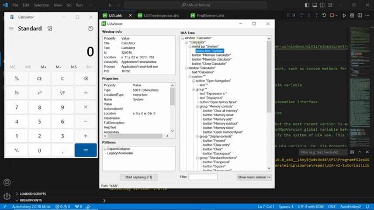374x210 pixels.
Task: Click debug stop icon
Action: [331, 16]
